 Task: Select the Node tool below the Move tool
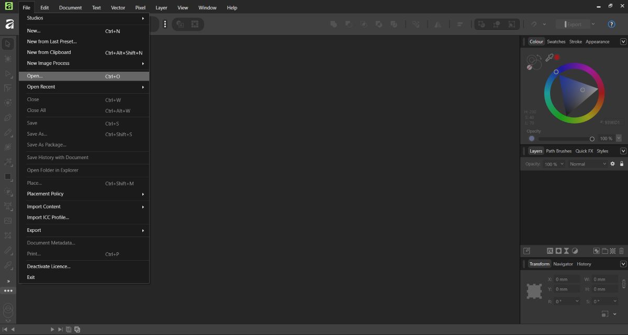[x=8, y=73]
